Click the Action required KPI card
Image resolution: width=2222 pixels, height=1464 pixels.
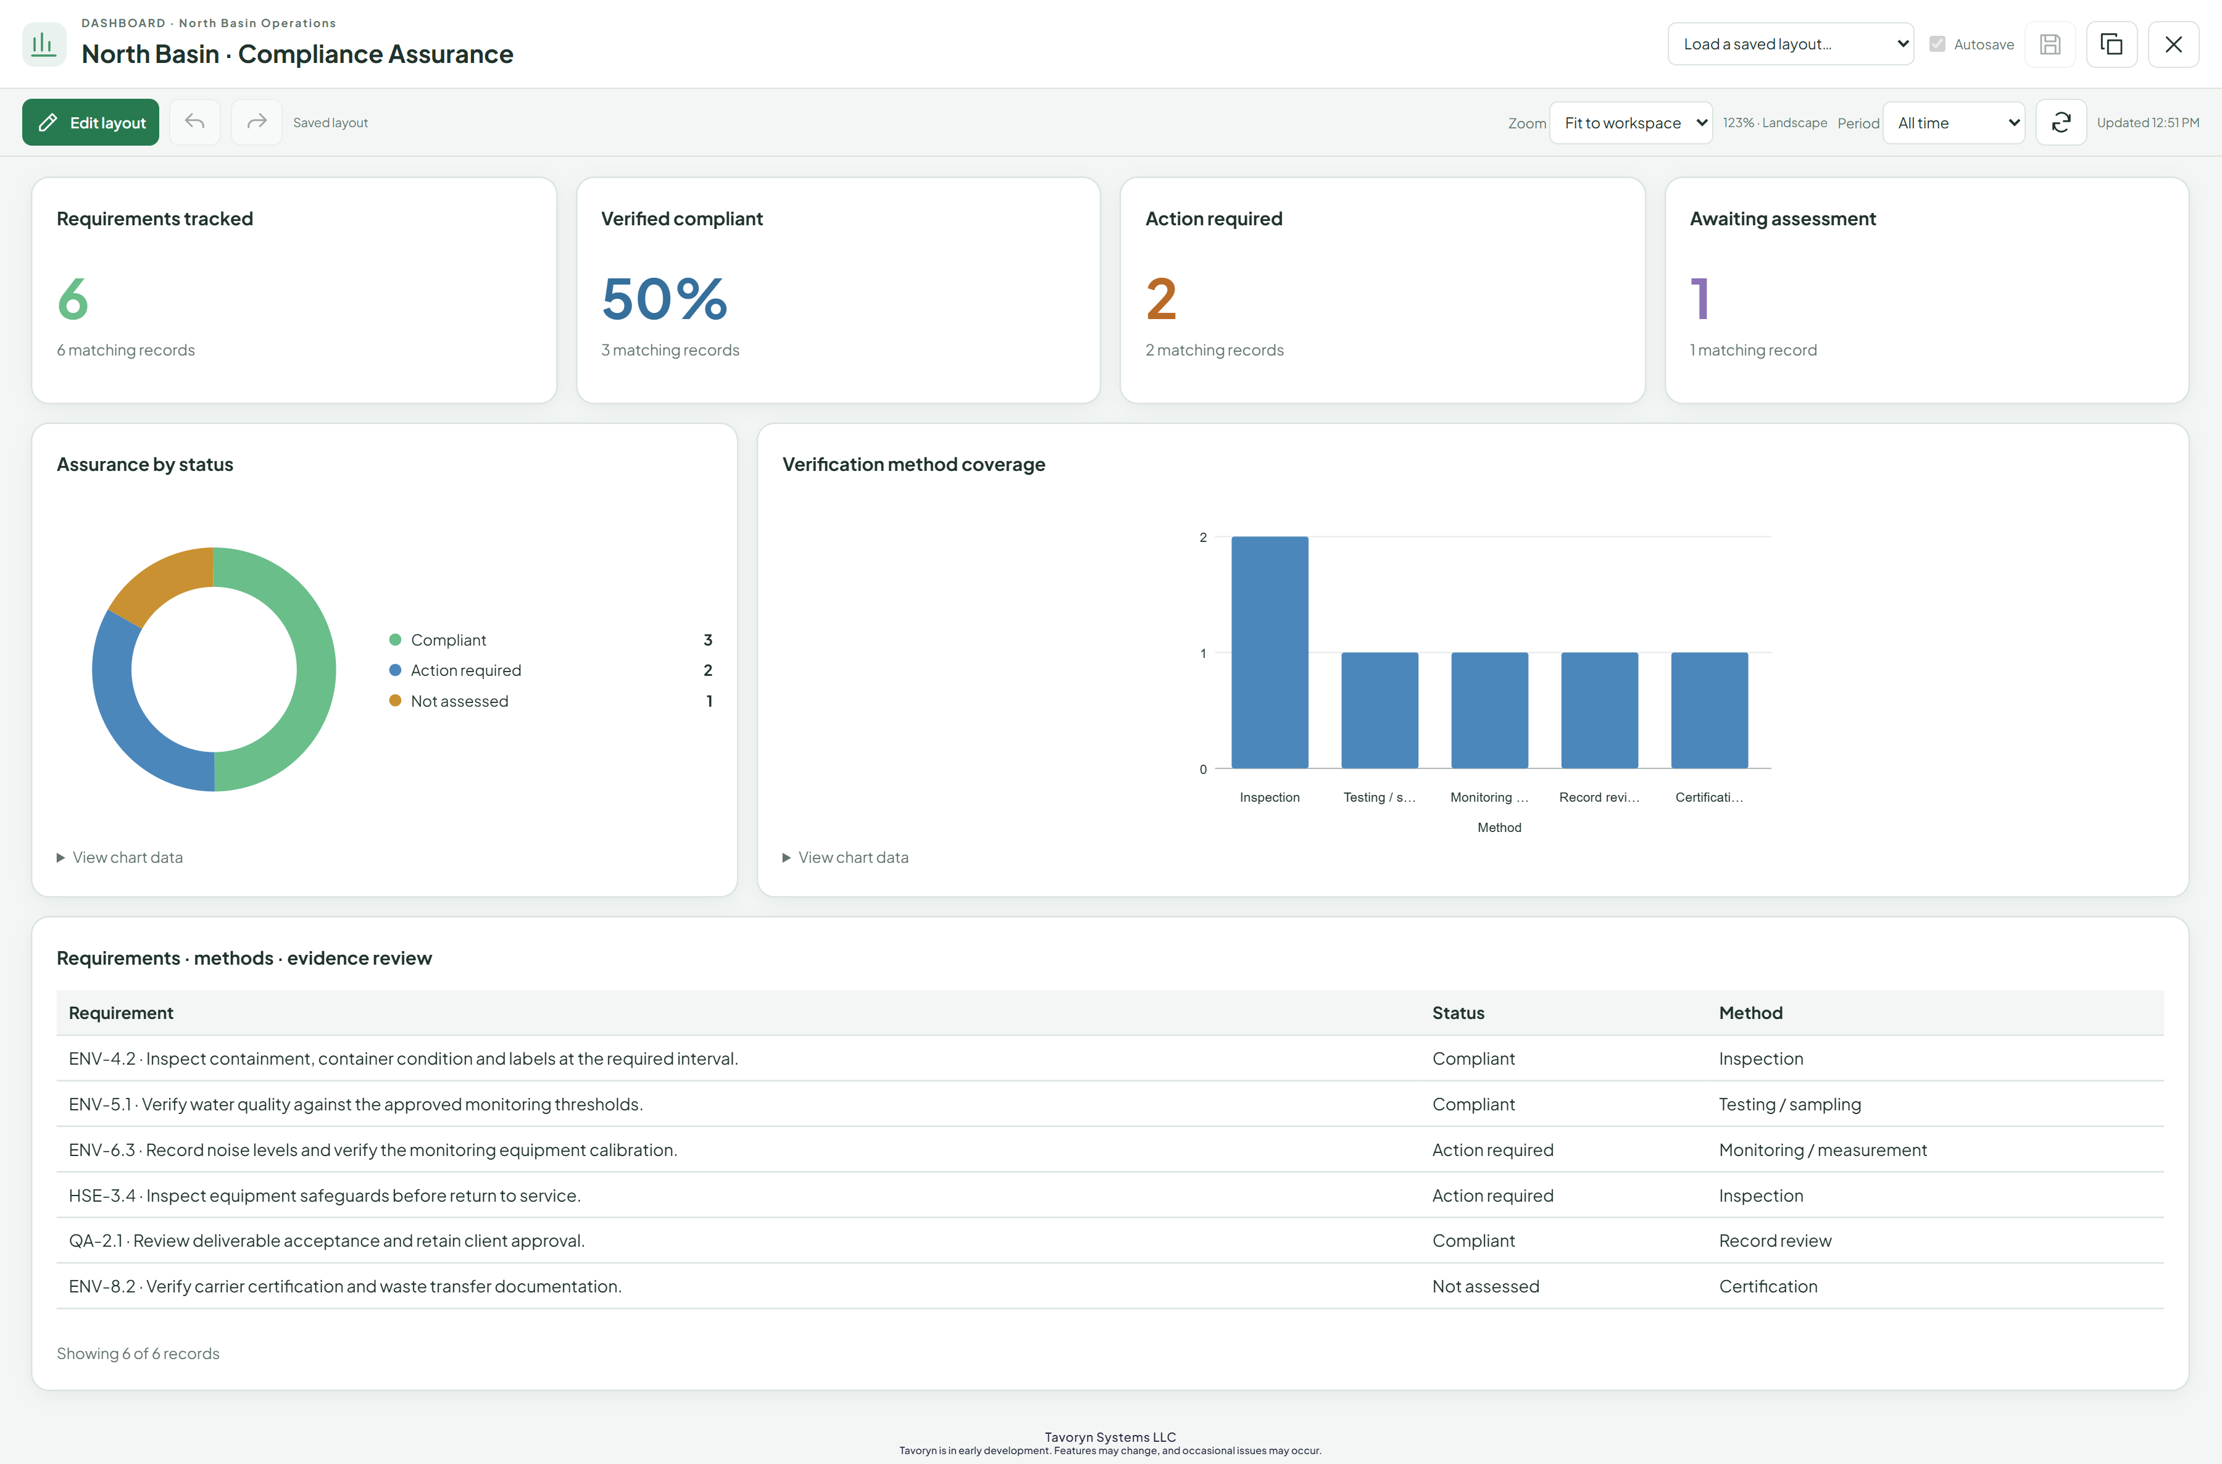pos(1383,290)
